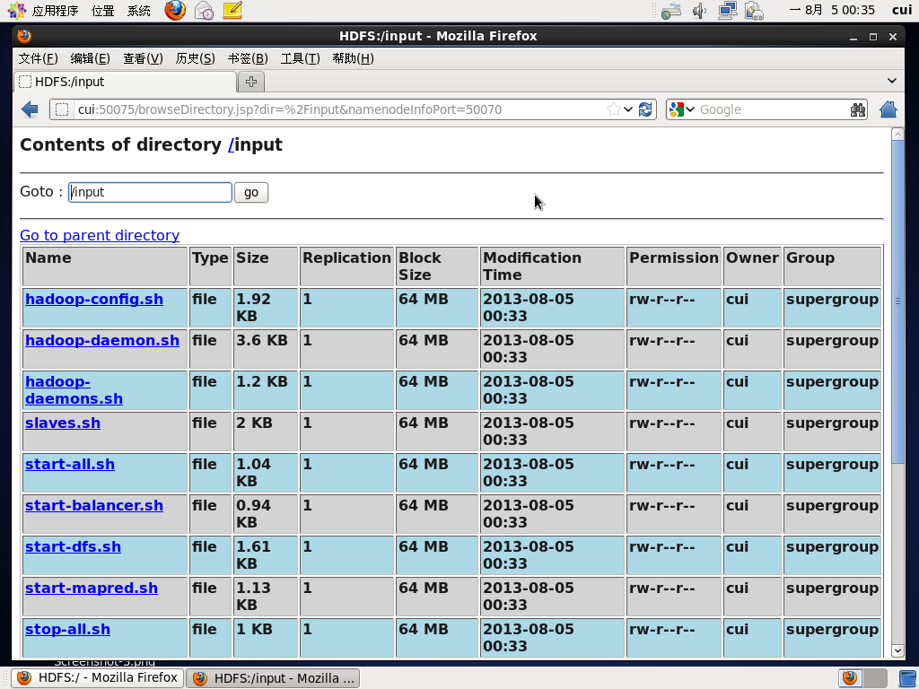Click the clock showing 00:35
Image resolution: width=919 pixels, height=689 pixels.
tap(832, 11)
